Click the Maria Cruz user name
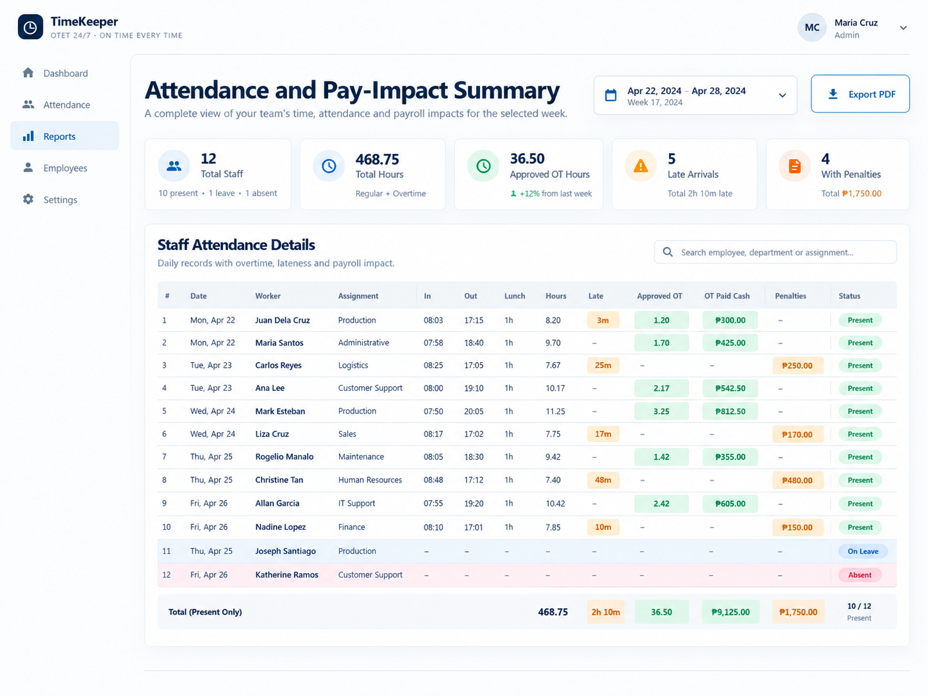 click(x=856, y=22)
